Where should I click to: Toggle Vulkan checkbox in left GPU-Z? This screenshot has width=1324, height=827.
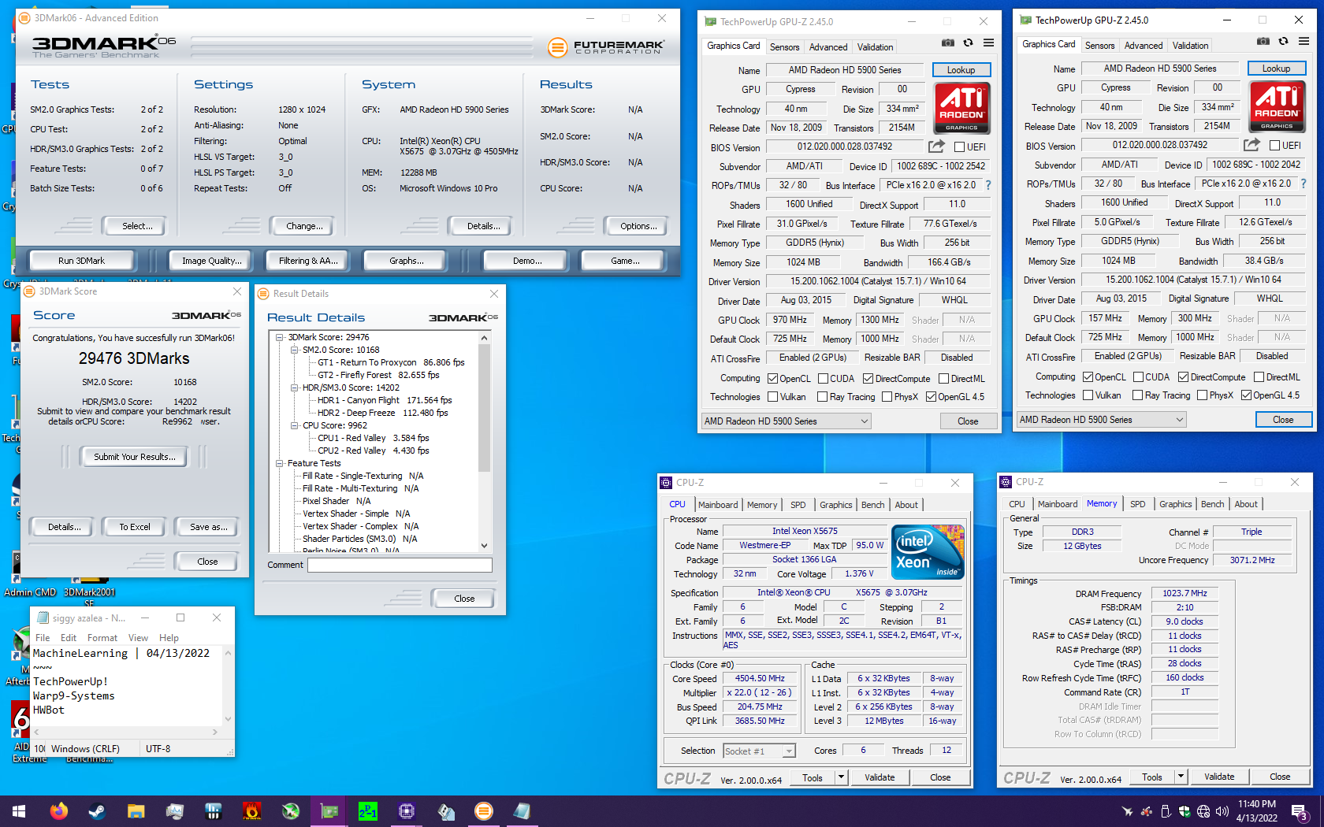(x=773, y=397)
